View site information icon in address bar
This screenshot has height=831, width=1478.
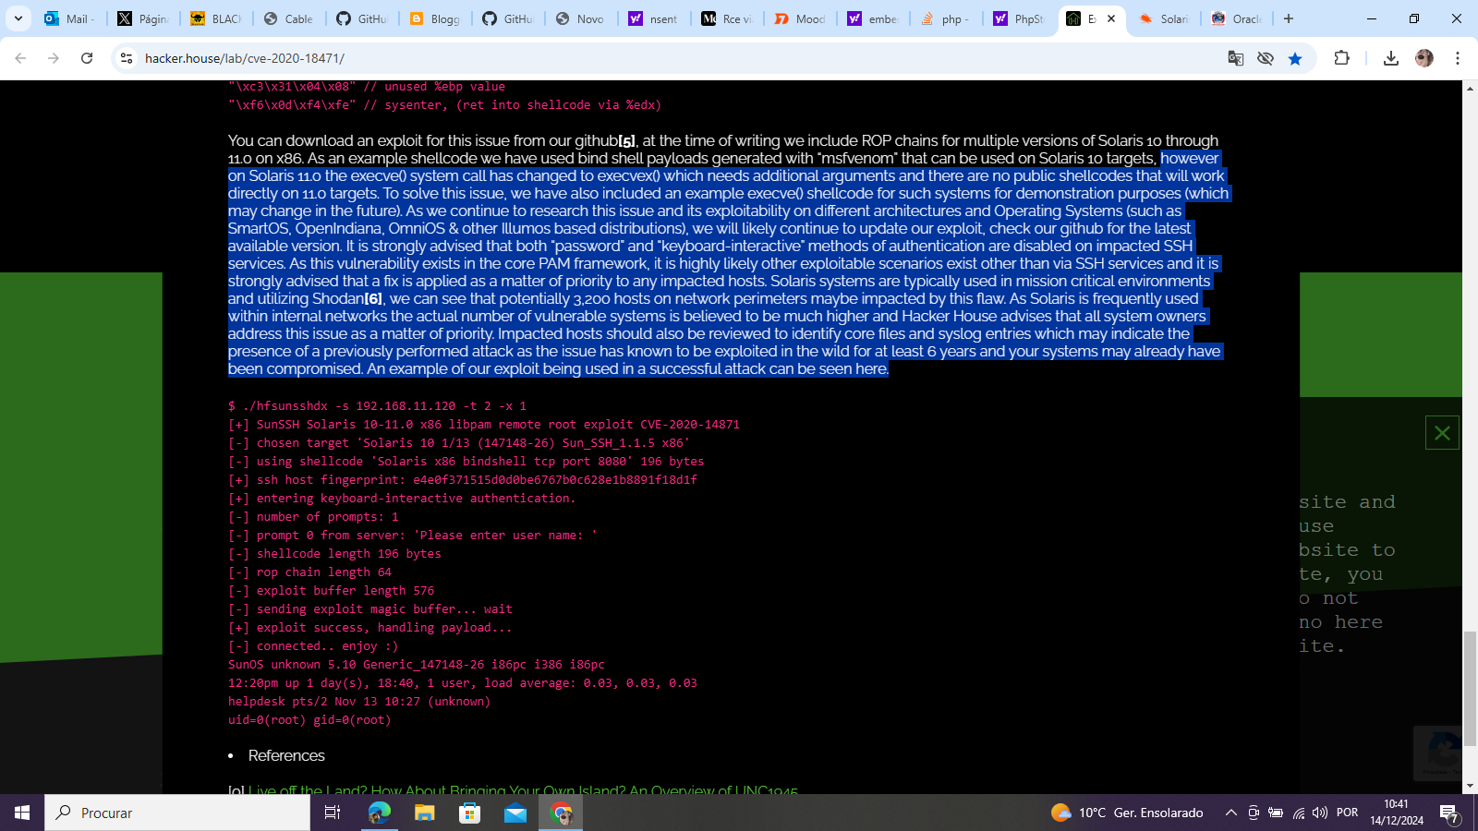pyautogui.click(x=127, y=58)
